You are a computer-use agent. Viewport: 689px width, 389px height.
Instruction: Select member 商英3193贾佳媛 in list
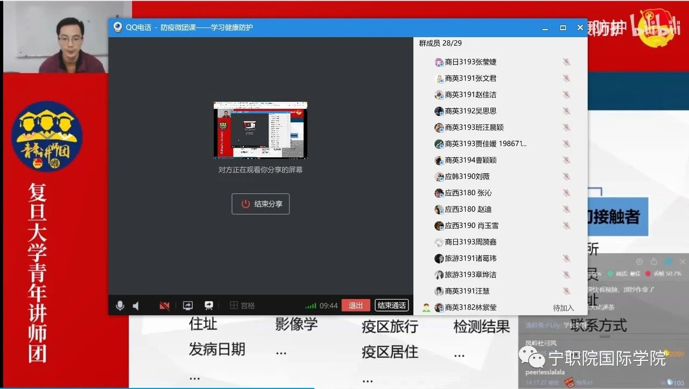pos(486,144)
